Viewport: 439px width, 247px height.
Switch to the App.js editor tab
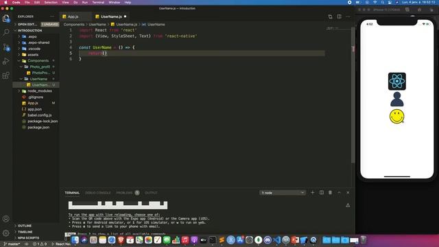tap(75, 16)
